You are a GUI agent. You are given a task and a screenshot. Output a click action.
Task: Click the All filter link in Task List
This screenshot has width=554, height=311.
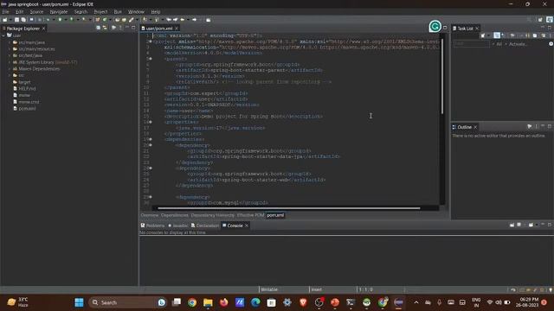(x=499, y=44)
